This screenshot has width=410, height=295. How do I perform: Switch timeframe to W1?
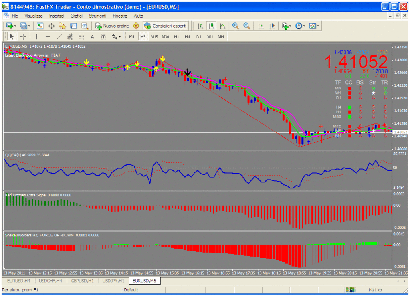210,37
